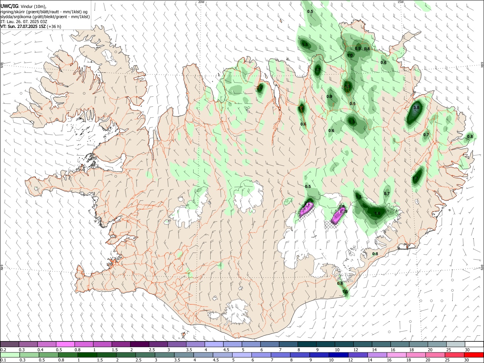Click the 'UWC/IG' title text in the header

(9, 6)
